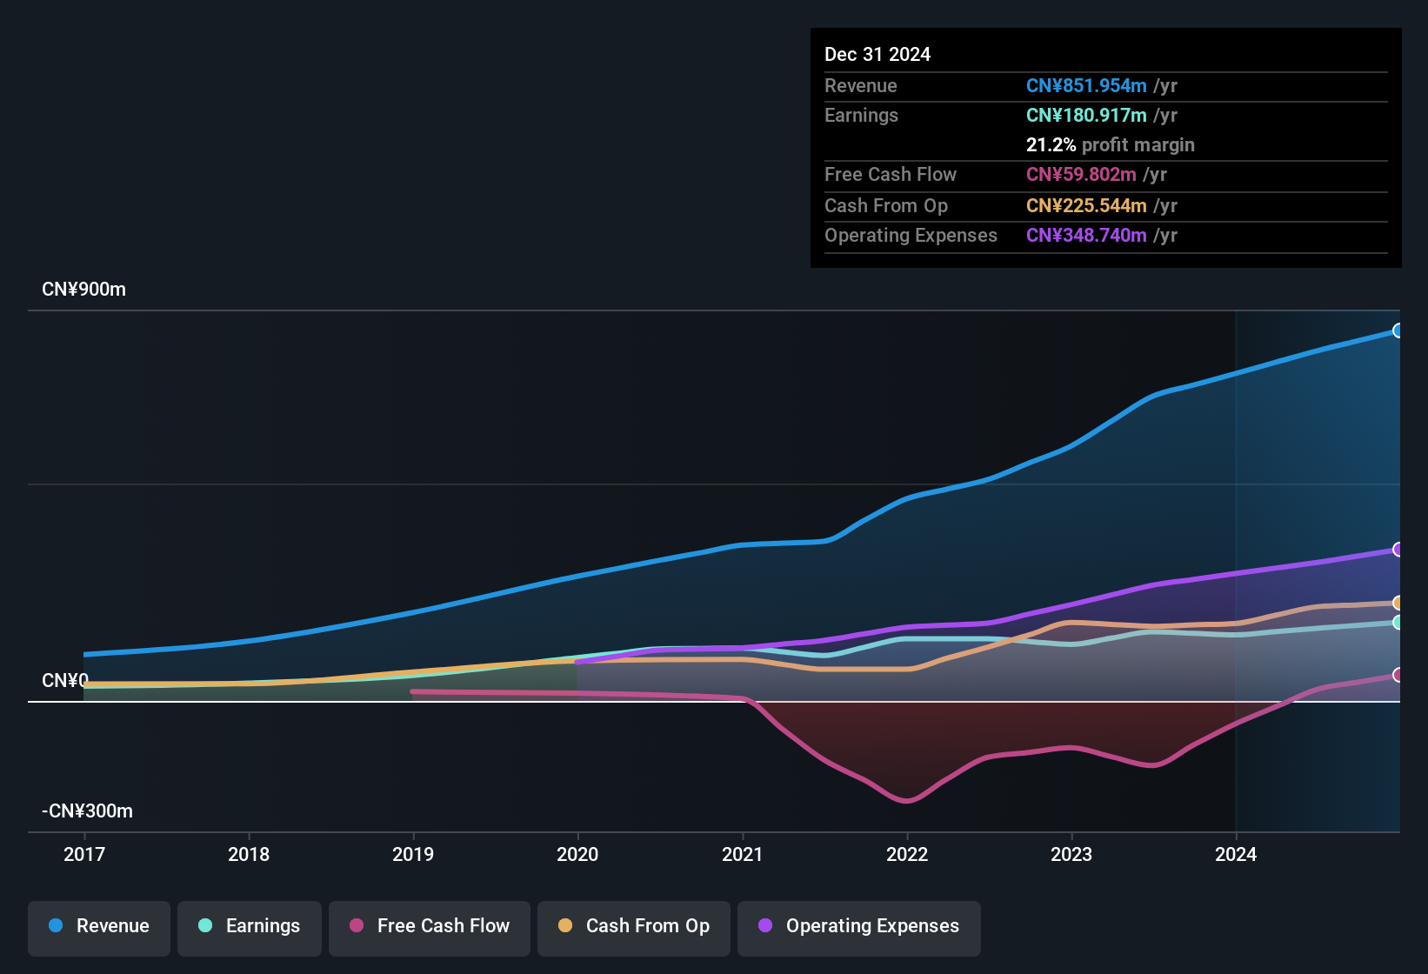Select the Revenue endpoint marker on chart

coord(1398,330)
